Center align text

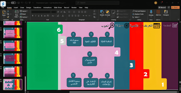coord(72,16)
